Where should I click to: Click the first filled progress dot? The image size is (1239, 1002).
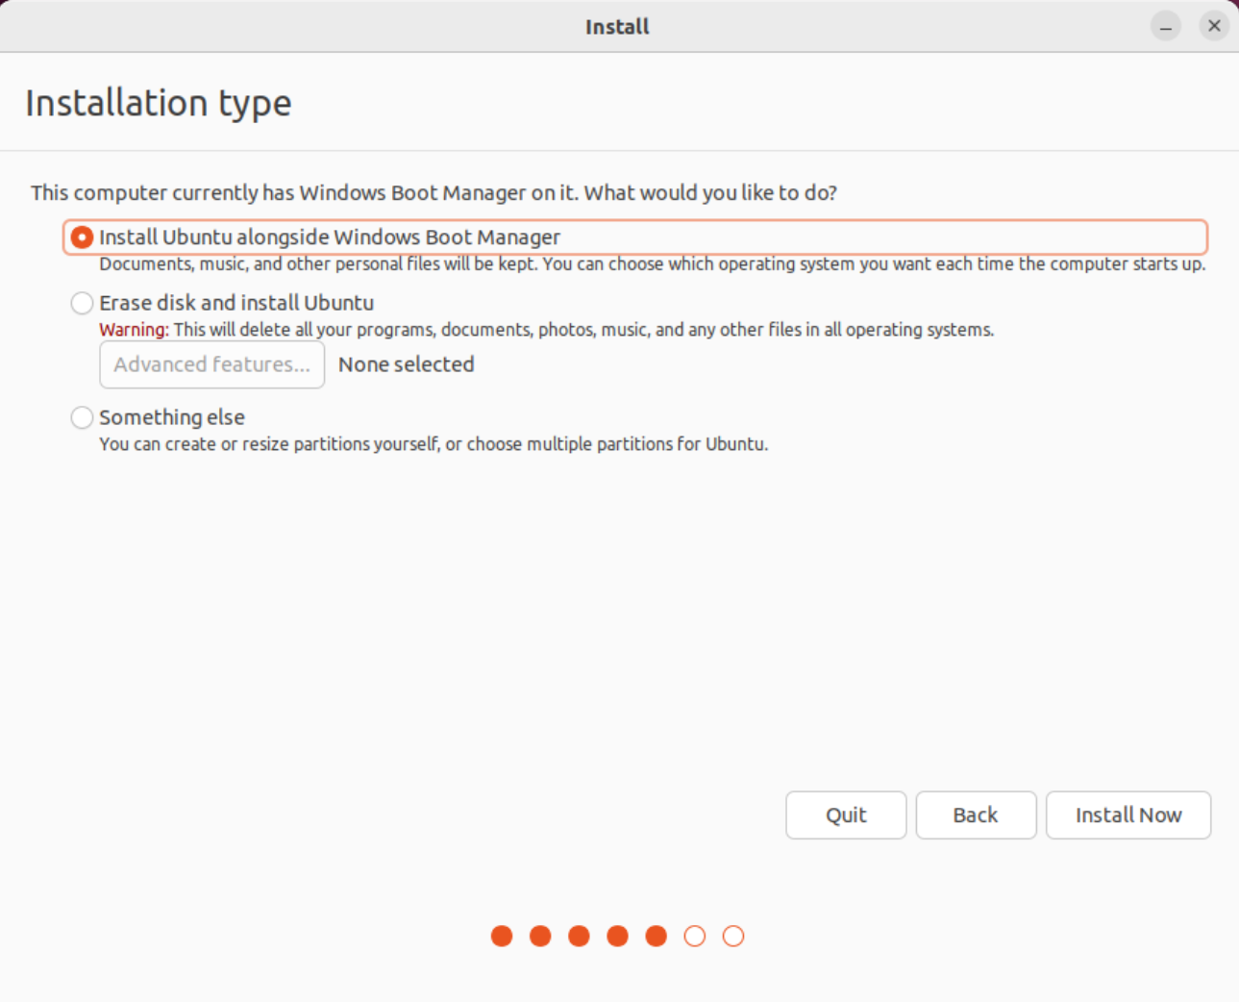pyautogui.click(x=502, y=937)
